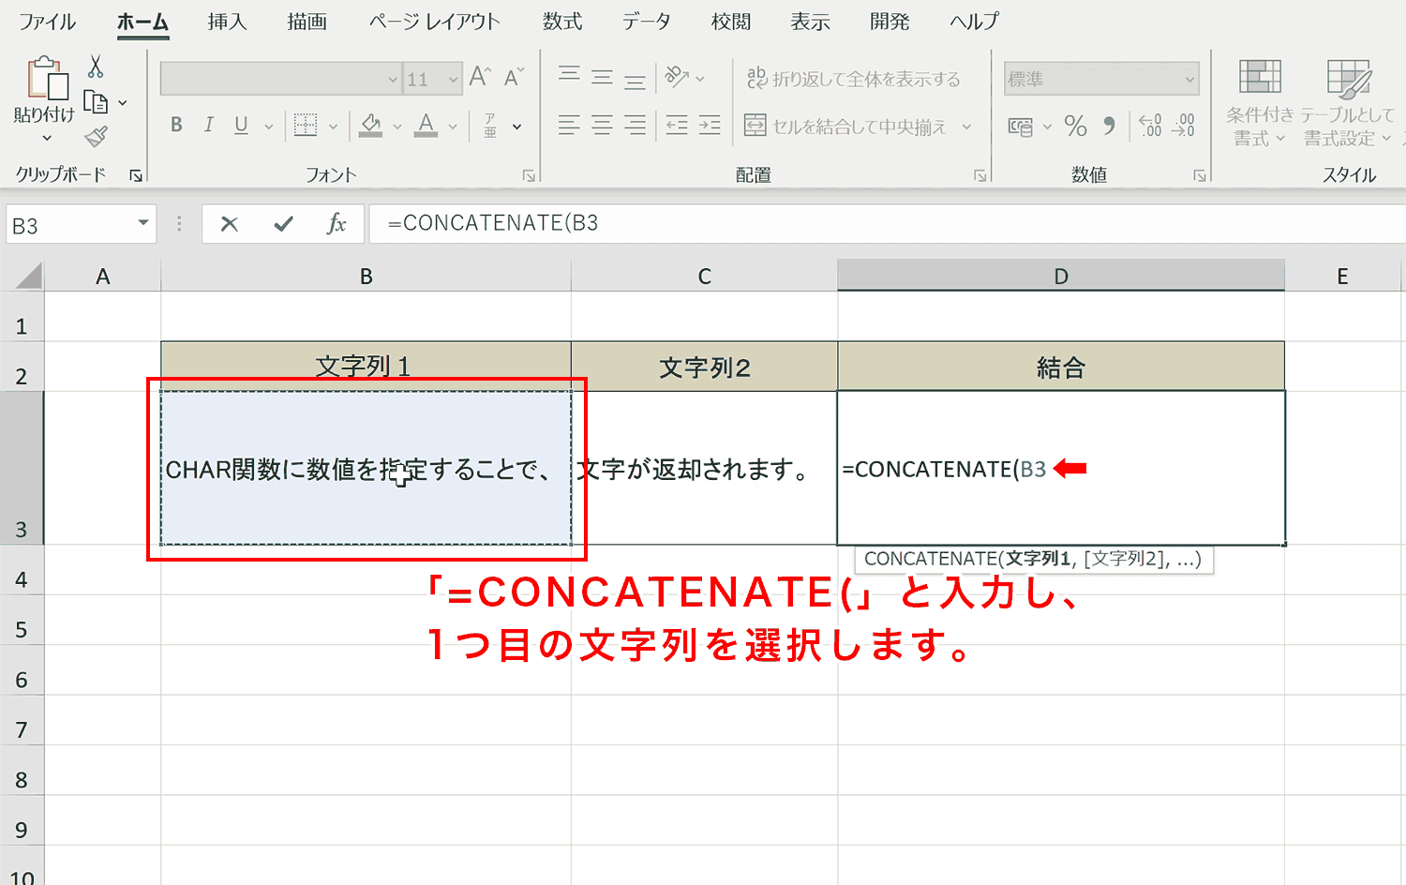1406x885 pixels.
Task: Switch to the 校閲 tab
Action: tap(731, 22)
